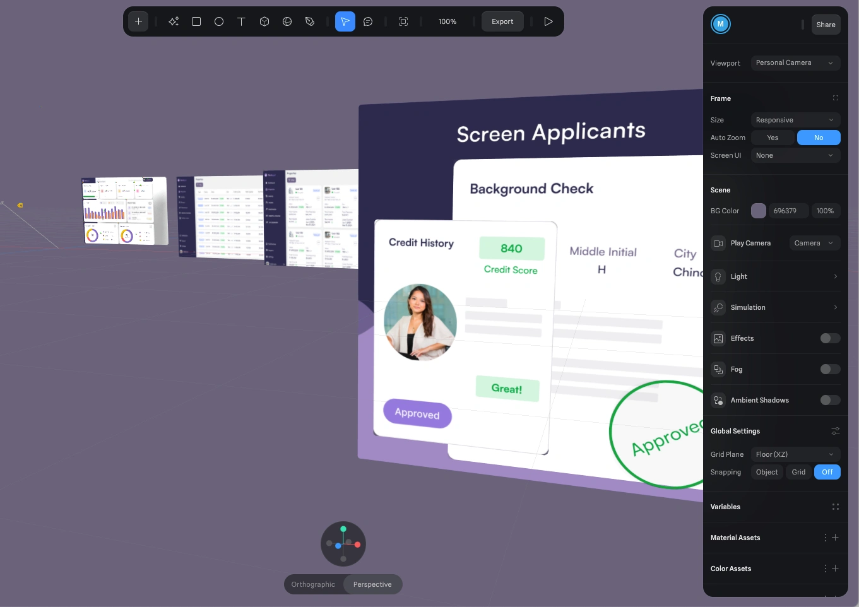Click the Effects icon
Image resolution: width=859 pixels, height=607 pixels.
coord(718,338)
